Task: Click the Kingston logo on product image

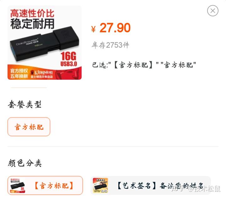Action: pyautogui.click(x=42, y=74)
